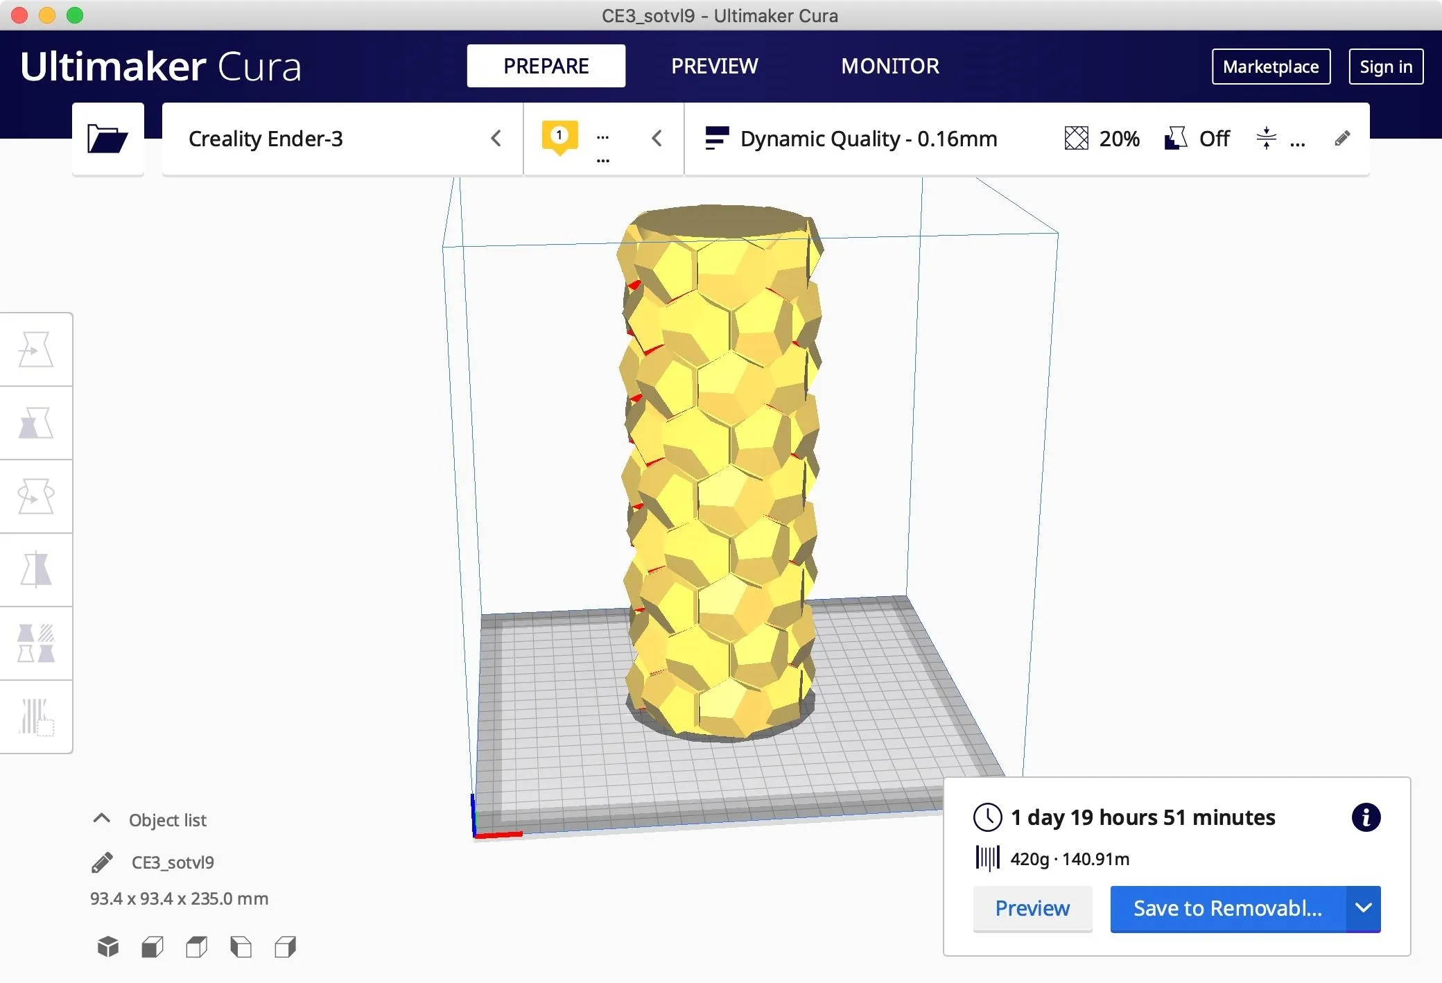
Task: Click the clock icon by the print time
Action: [x=987, y=817]
